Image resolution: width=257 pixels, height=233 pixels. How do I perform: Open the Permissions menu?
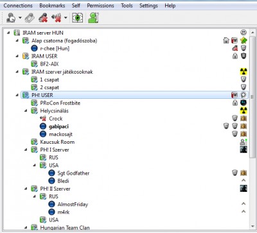tap(100, 6)
